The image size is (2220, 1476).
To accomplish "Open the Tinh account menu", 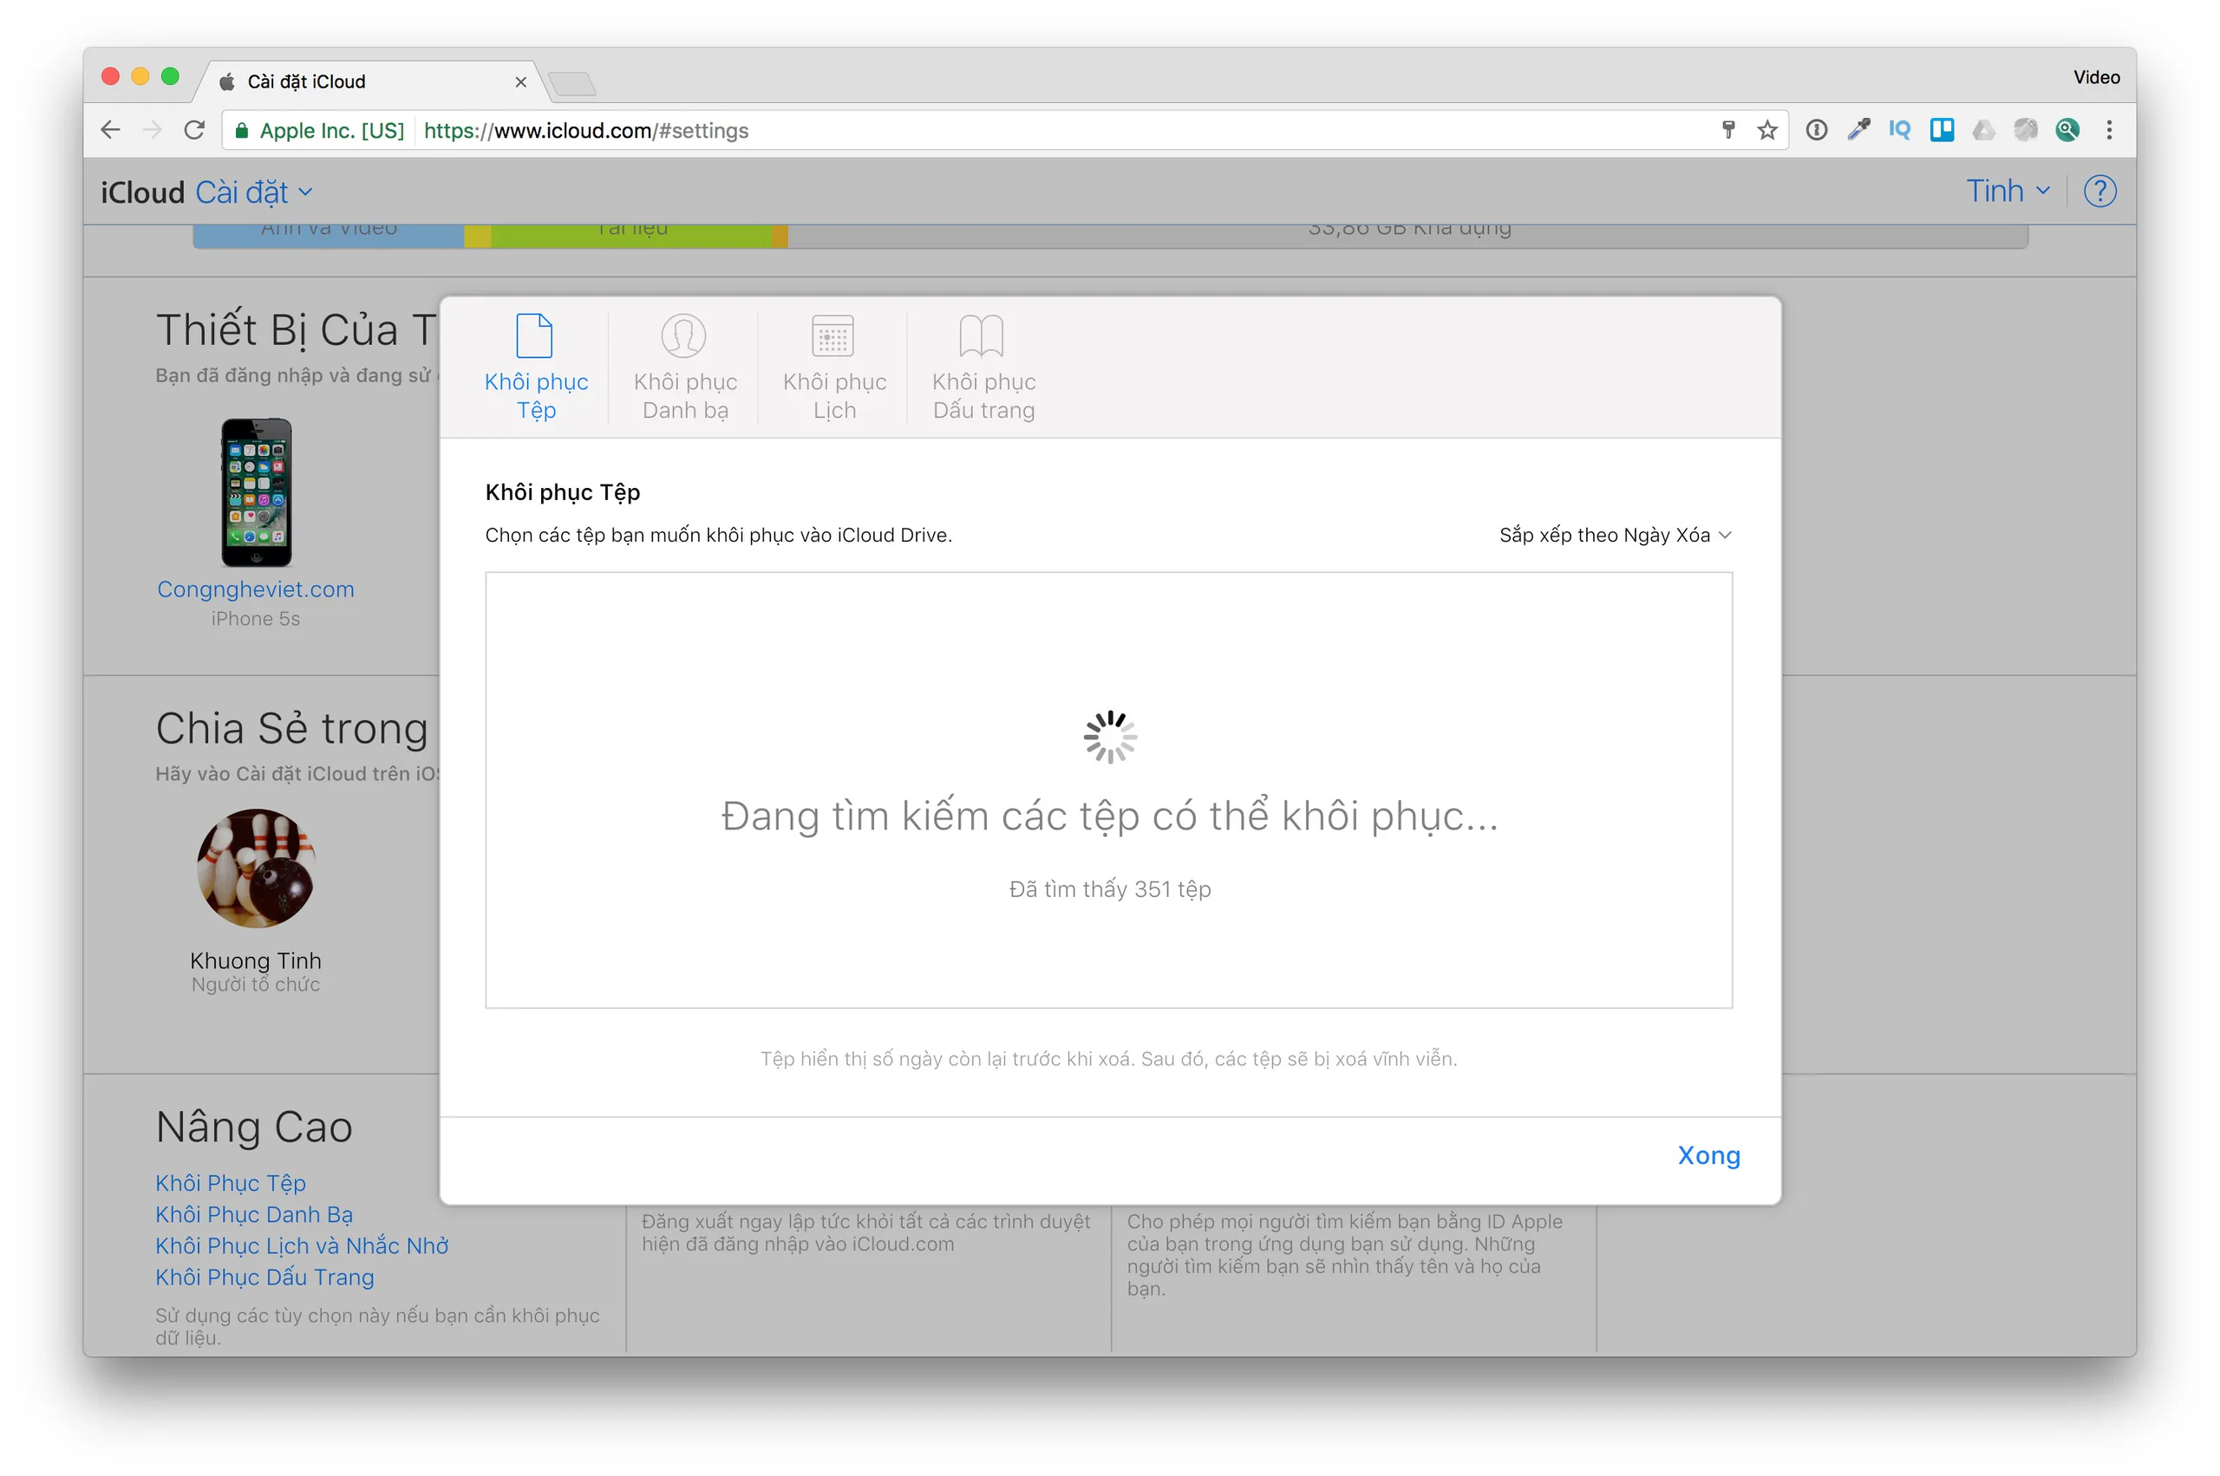I will click(2008, 191).
